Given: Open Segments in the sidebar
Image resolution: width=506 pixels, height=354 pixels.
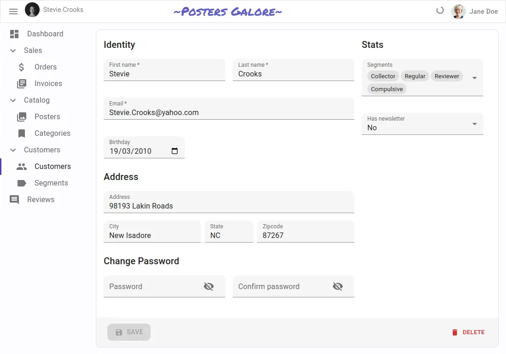Looking at the screenshot, I should (51, 183).
